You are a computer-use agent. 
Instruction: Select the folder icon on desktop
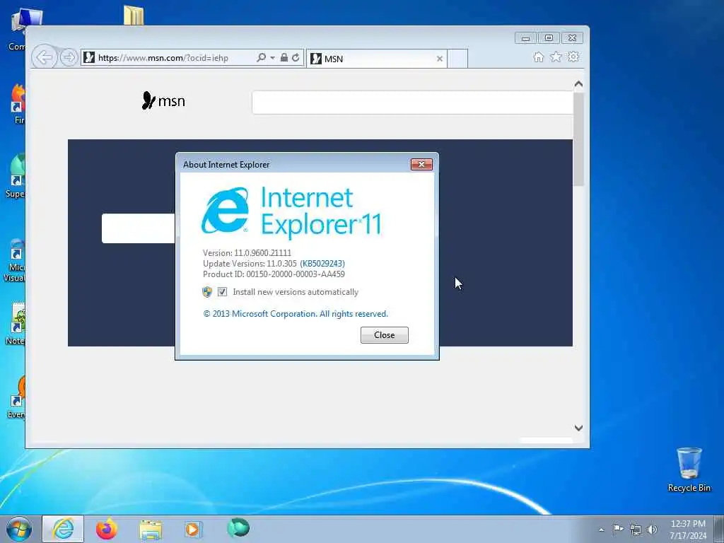[134, 16]
